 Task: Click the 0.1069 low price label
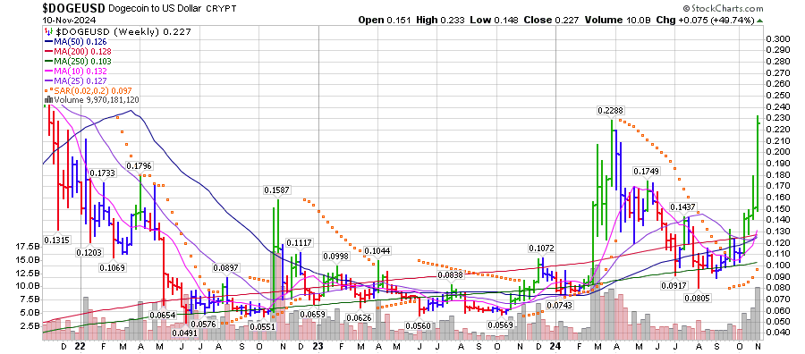(114, 267)
